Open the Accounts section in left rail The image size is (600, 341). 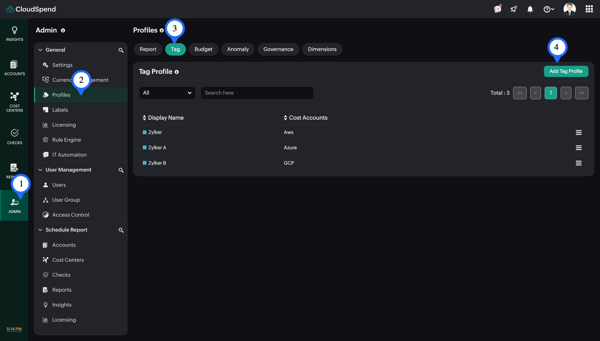(15, 68)
